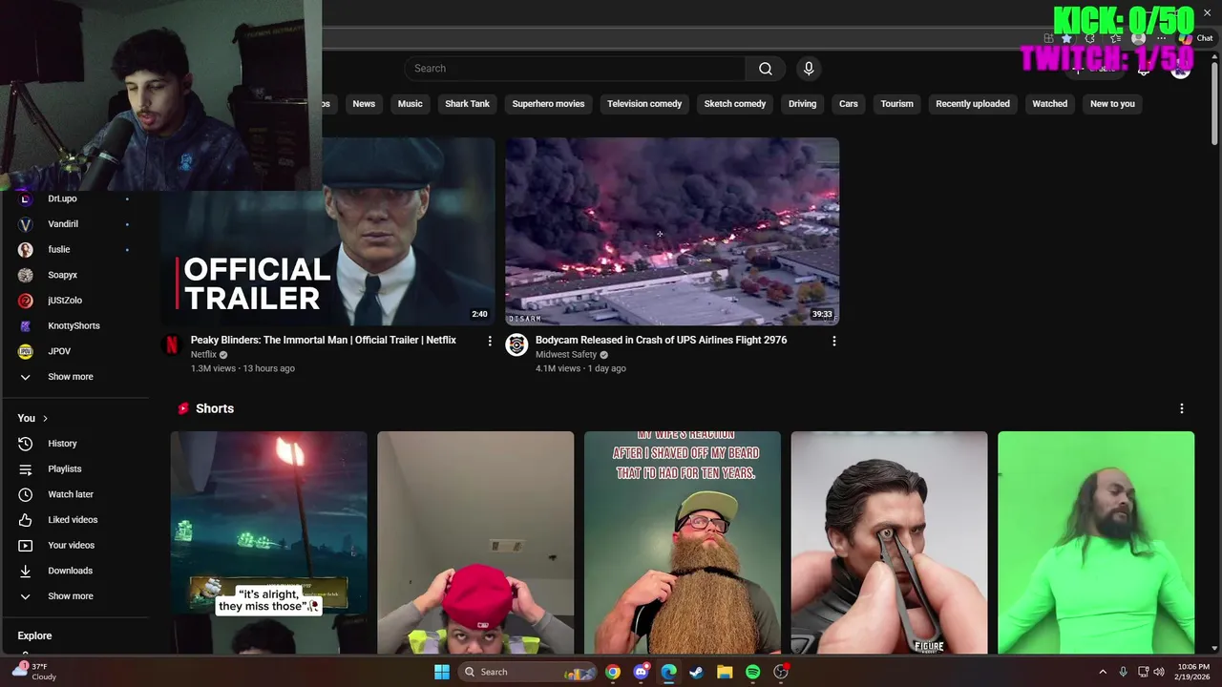Open Soapyx channel from subscriptions
Viewport: 1222px width, 687px height.
63,275
